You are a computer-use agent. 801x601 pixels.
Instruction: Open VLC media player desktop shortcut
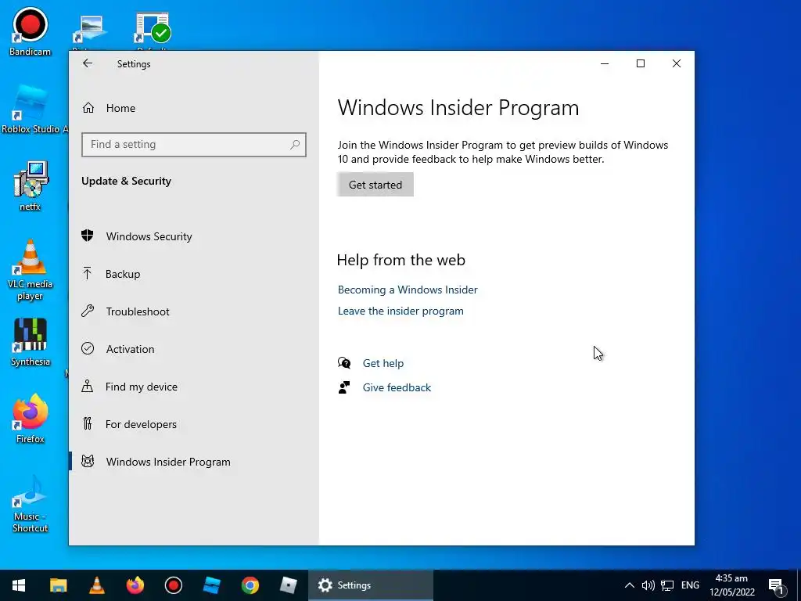click(x=31, y=270)
